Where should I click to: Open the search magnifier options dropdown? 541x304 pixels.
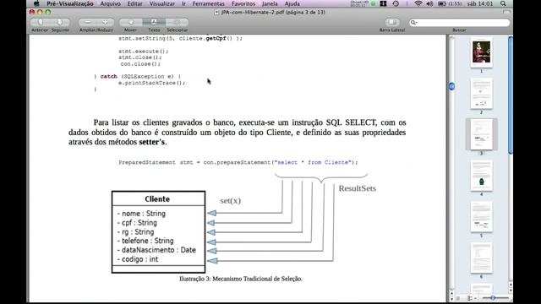pos(413,23)
